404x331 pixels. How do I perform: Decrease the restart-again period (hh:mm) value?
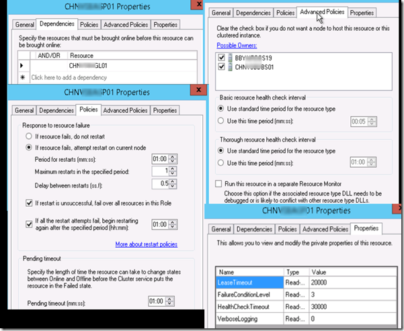click(173, 227)
